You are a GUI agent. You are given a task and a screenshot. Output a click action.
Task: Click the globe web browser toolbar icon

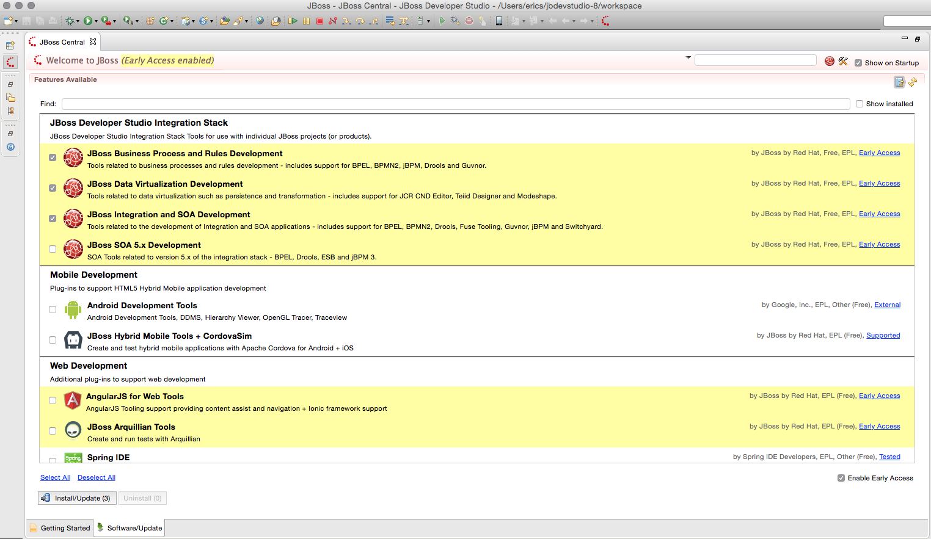coord(260,21)
